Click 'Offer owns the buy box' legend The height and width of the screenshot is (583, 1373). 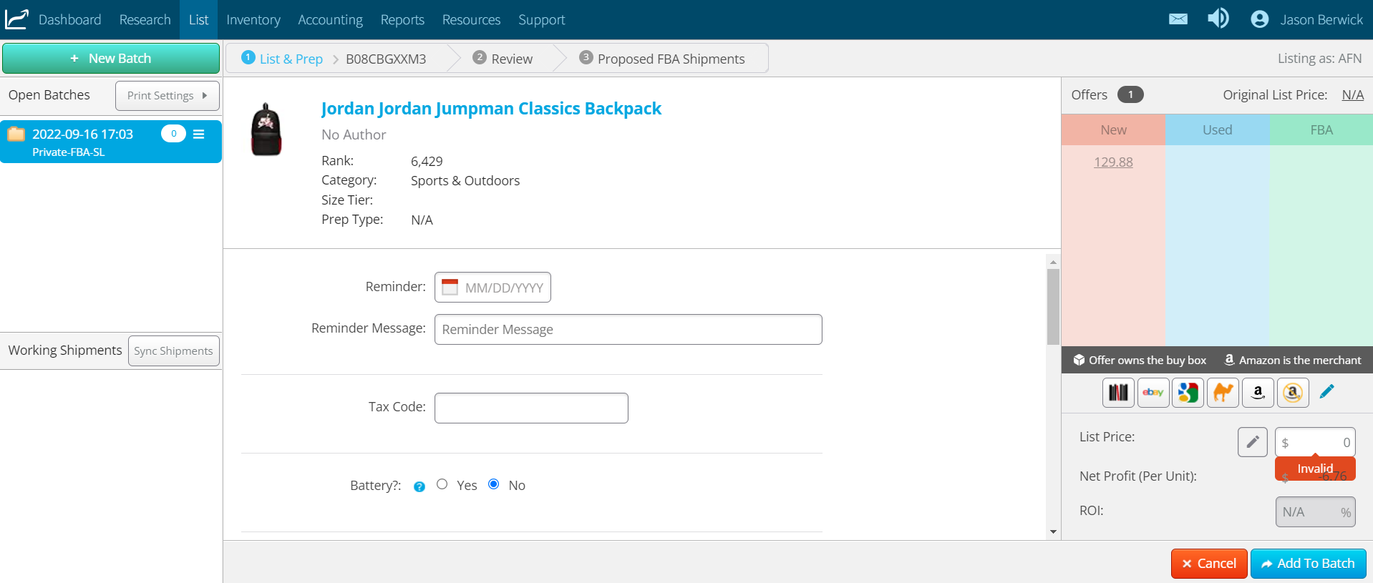coord(1140,361)
